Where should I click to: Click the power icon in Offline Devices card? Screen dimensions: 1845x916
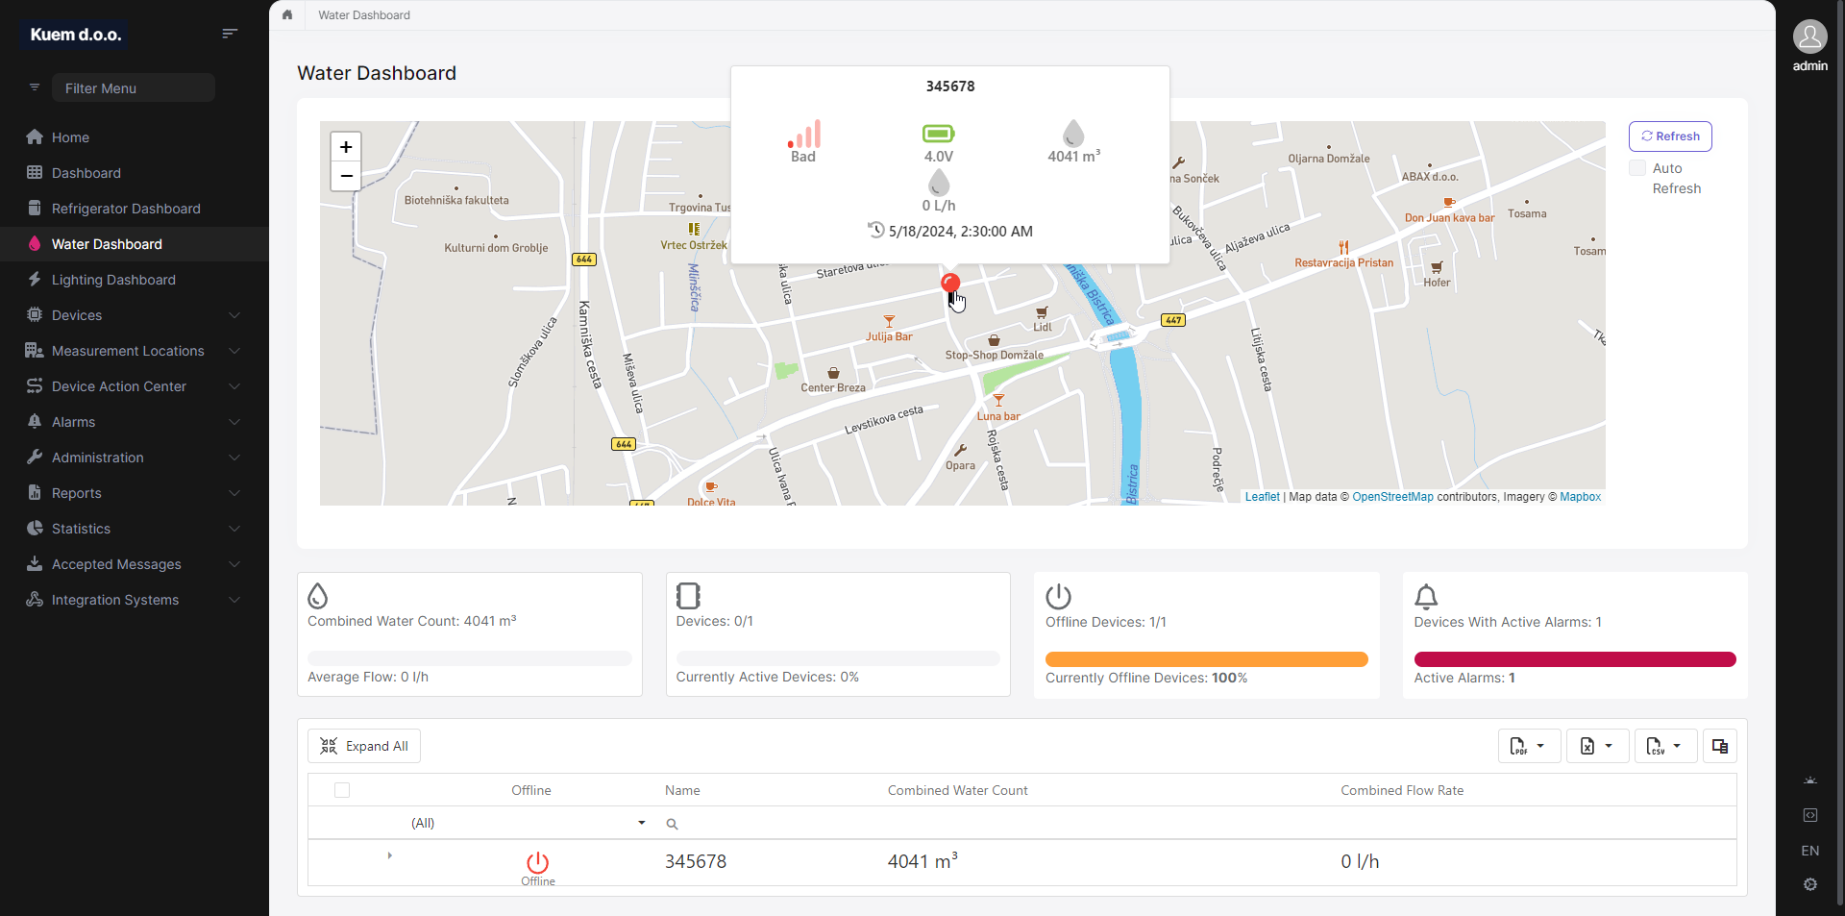[x=1058, y=597]
